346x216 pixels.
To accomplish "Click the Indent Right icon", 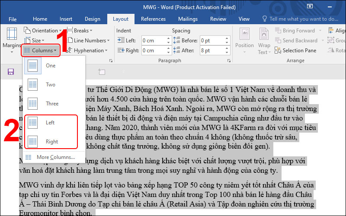I will 121,51.
